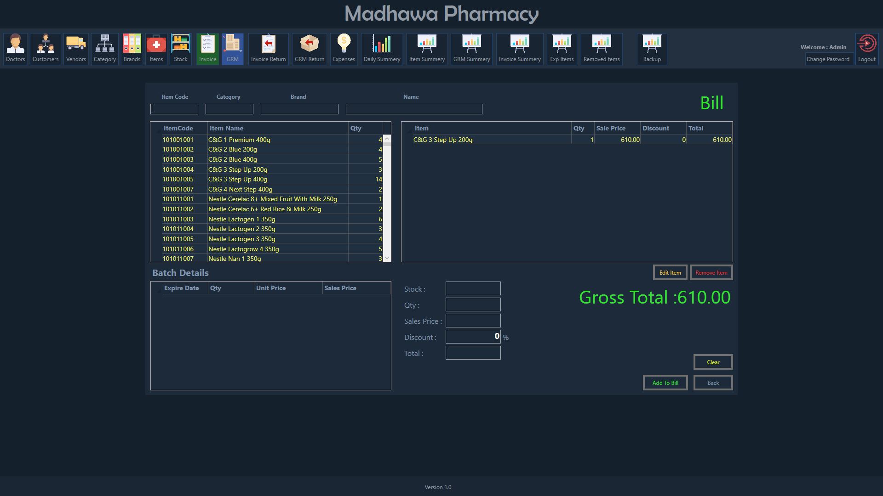The width and height of the screenshot is (883, 496).
Task: Click the Sales Price batch column header
Action: (356, 288)
